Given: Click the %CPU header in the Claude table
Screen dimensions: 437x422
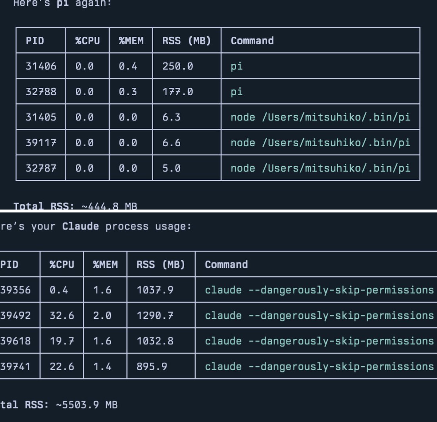Looking at the screenshot, I should pos(62,264).
